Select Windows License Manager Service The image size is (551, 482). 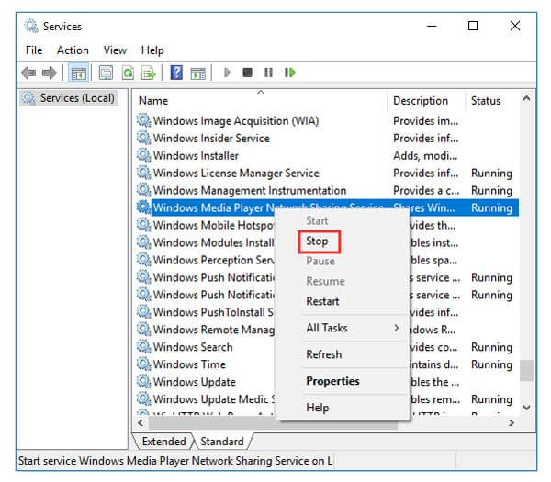[236, 173]
